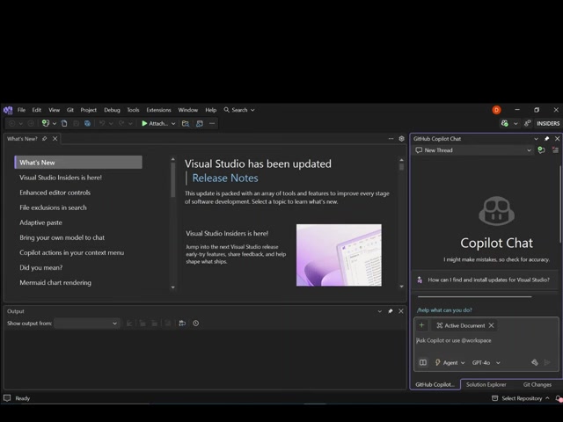Open the file with the toolbar icon
This screenshot has width=563, height=422.
(64, 123)
